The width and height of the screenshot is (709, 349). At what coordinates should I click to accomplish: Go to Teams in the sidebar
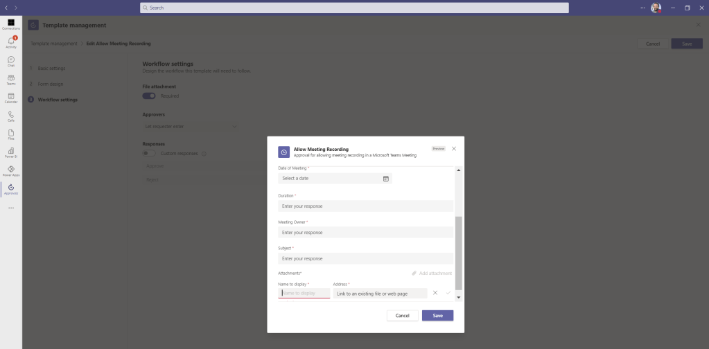click(x=10, y=80)
